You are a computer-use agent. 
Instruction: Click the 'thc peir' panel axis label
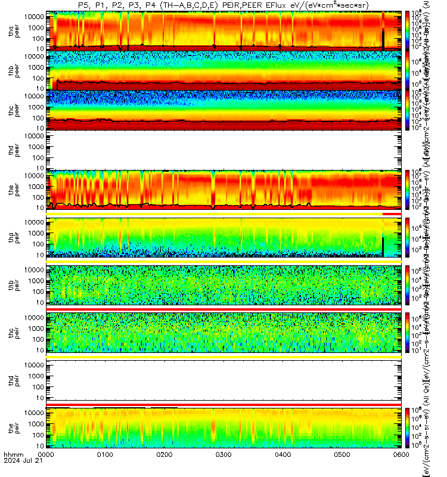pos(14,333)
